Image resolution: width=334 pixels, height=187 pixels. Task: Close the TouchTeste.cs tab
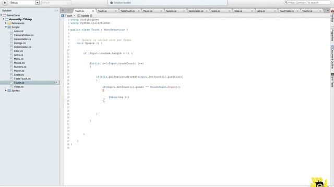pos(297,11)
